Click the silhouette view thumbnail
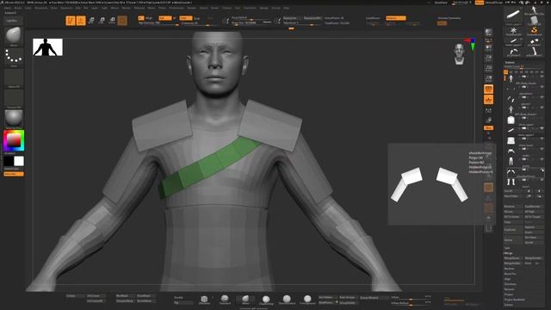 pos(48,47)
